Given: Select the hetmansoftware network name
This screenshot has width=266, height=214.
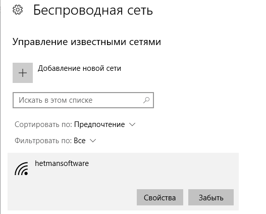Looking at the screenshot, I should point(62,163).
